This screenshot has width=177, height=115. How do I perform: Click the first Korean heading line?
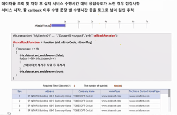pyautogui.click(x=71, y=4)
